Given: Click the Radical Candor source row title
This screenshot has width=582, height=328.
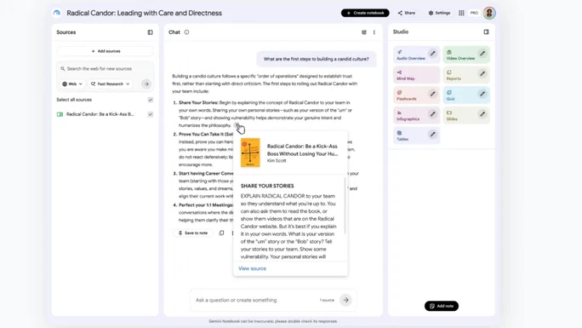Looking at the screenshot, I should click(x=100, y=114).
